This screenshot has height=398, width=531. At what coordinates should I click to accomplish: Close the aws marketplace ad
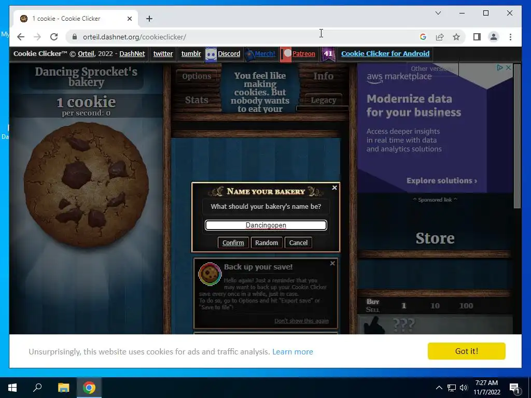[x=508, y=68]
